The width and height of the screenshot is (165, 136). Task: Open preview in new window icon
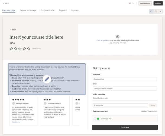160,11
